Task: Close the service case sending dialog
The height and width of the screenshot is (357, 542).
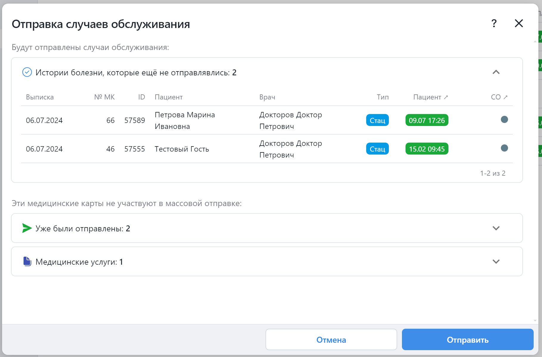Action: pyautogui.click(x=519, y=23)
